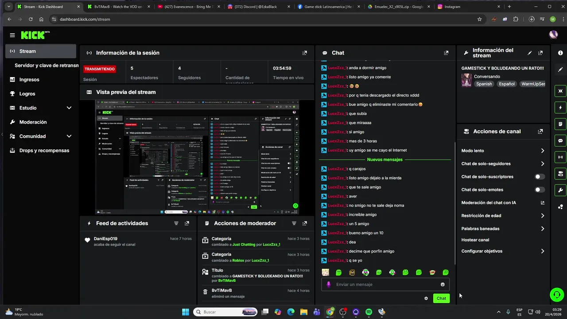Show hidden system tray icons

coord(498,312)
